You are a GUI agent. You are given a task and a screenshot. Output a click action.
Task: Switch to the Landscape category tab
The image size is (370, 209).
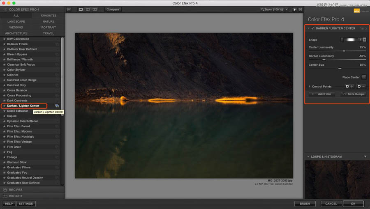[x=16, y=21]
